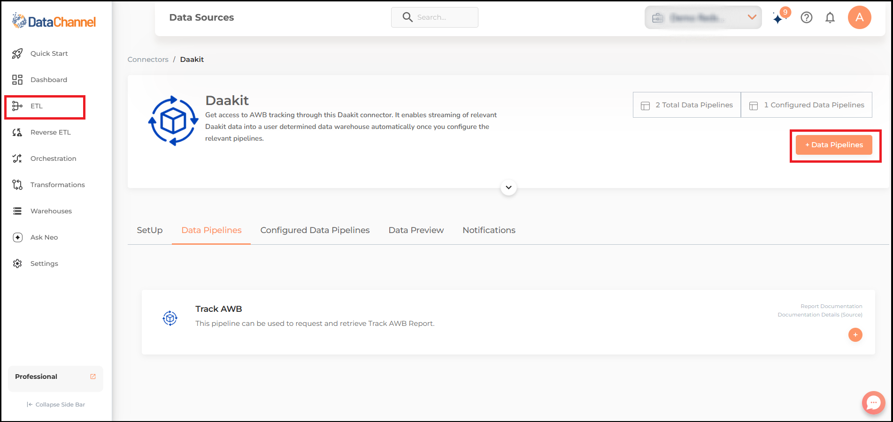Open the Settings gear icon
Screen dimensions: 893x422
(17, 264)
